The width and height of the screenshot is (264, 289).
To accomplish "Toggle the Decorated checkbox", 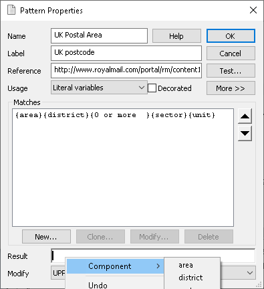I will (152, 88).
